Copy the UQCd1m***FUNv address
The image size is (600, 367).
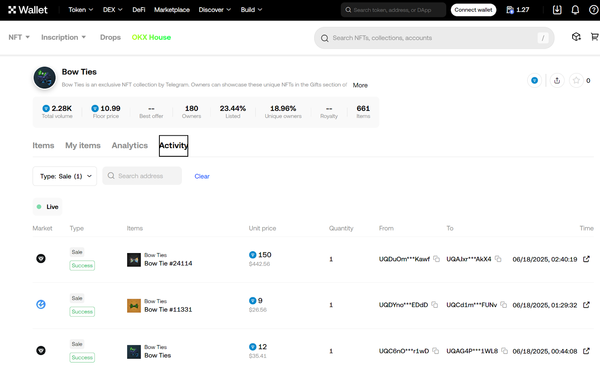[x=504, y=305]
